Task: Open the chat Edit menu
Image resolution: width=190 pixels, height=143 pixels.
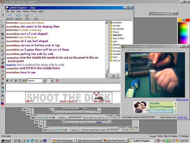Action: point(13,11)
